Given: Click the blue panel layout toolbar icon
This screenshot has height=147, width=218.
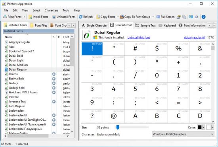Looking at the screenshot, I should (x=191, y=17).
